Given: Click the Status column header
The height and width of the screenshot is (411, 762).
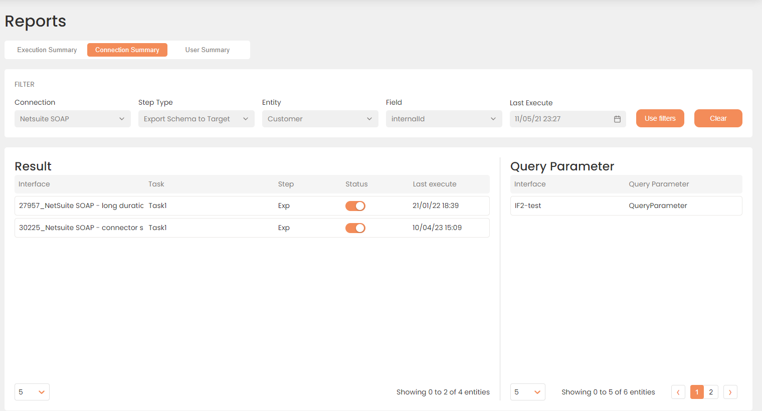Looking at the screenshot, I should (356, 184).
